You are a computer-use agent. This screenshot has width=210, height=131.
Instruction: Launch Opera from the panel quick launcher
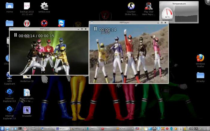25,129
